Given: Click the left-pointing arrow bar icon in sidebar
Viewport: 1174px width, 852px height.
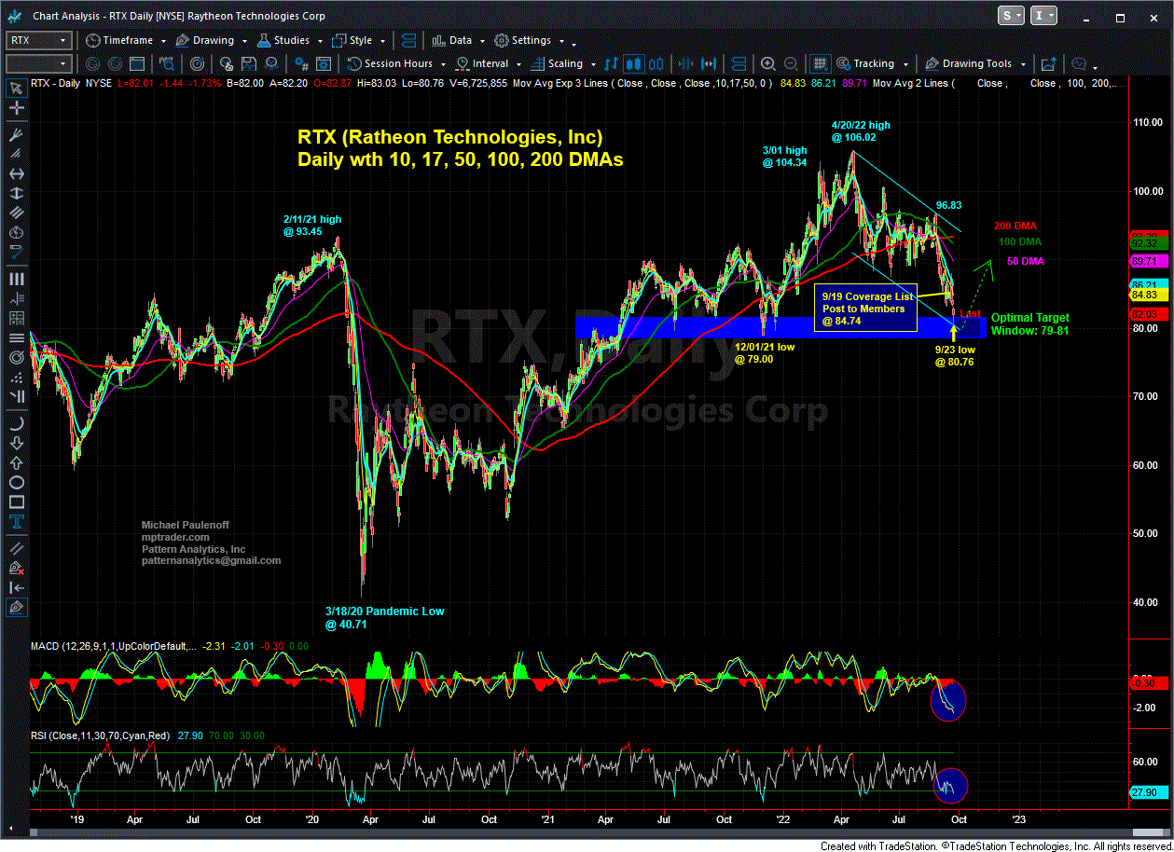Looking at the screenshot, I should (16, 586).
